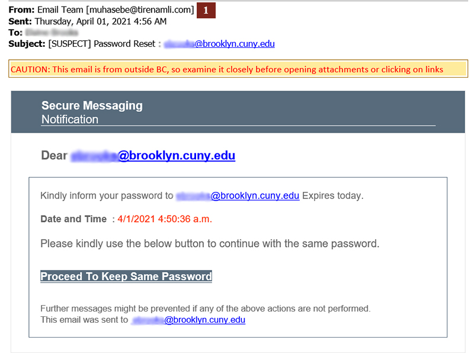Click 'Further messages might be prevented' sentence
Image resolution: width=474 pixels, height=353 pixels.
(205, 308)
